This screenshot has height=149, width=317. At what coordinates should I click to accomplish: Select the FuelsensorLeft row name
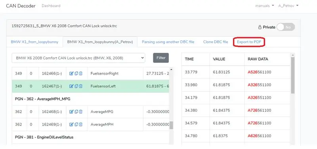tap(103, 86)
